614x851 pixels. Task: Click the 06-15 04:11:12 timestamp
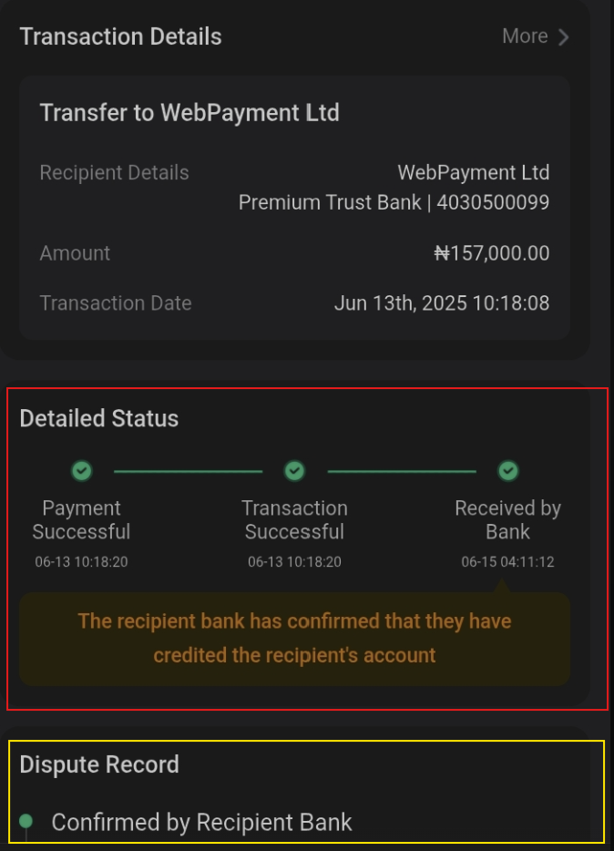(x=507, y=562)
